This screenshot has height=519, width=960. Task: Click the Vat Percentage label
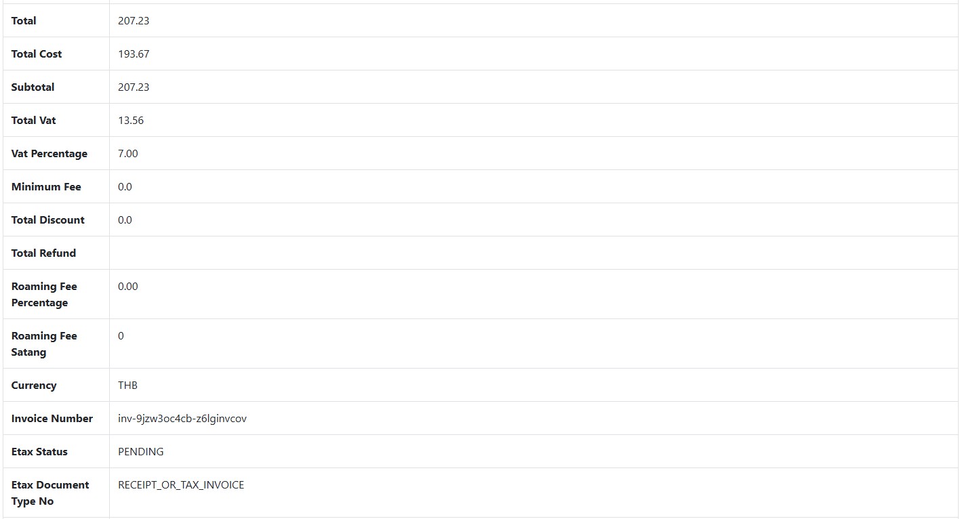pyautogui.click(x=49, y=154)
